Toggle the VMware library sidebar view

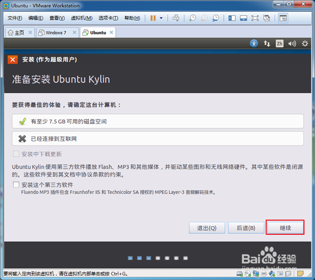tap(232, 18)
